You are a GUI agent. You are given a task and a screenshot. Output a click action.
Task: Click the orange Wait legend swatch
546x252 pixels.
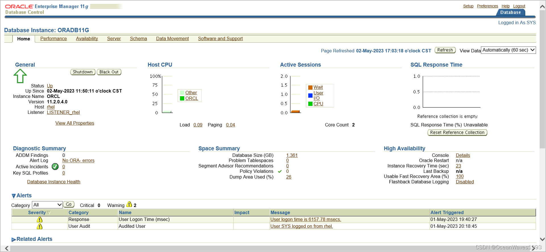click(x=310, y=87)
